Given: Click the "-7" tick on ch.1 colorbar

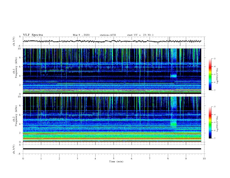Looking at the screenshot, I should (214, 90).
